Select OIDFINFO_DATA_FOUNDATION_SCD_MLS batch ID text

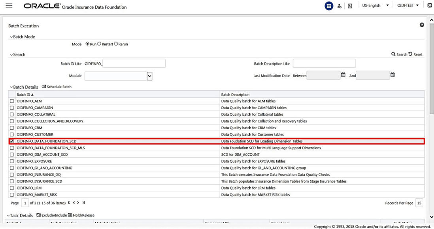click(51, 148)
